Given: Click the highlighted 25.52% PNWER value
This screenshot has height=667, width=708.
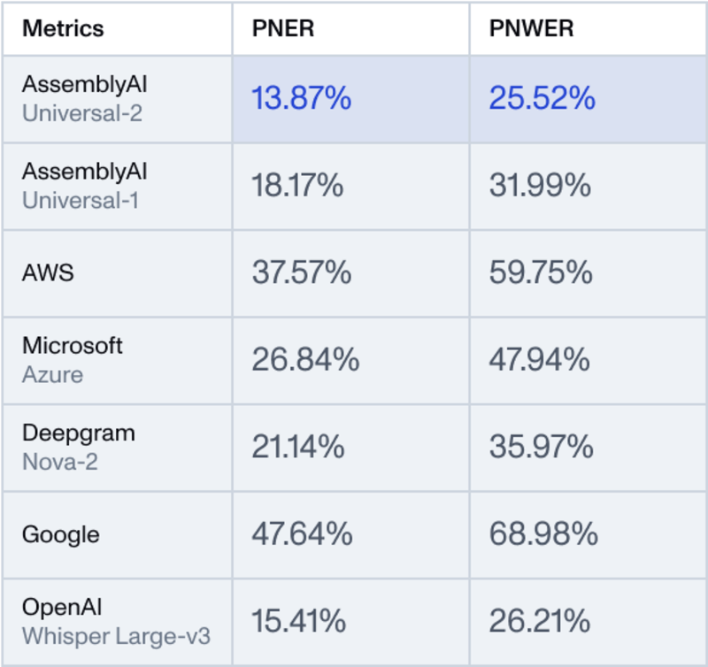Looking at the screenshot, I should (542, 99).
